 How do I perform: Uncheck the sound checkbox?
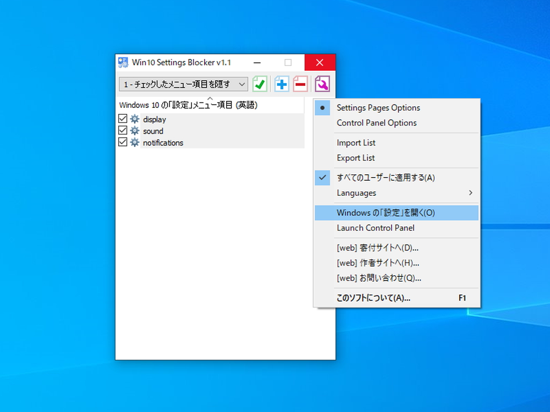122,131
